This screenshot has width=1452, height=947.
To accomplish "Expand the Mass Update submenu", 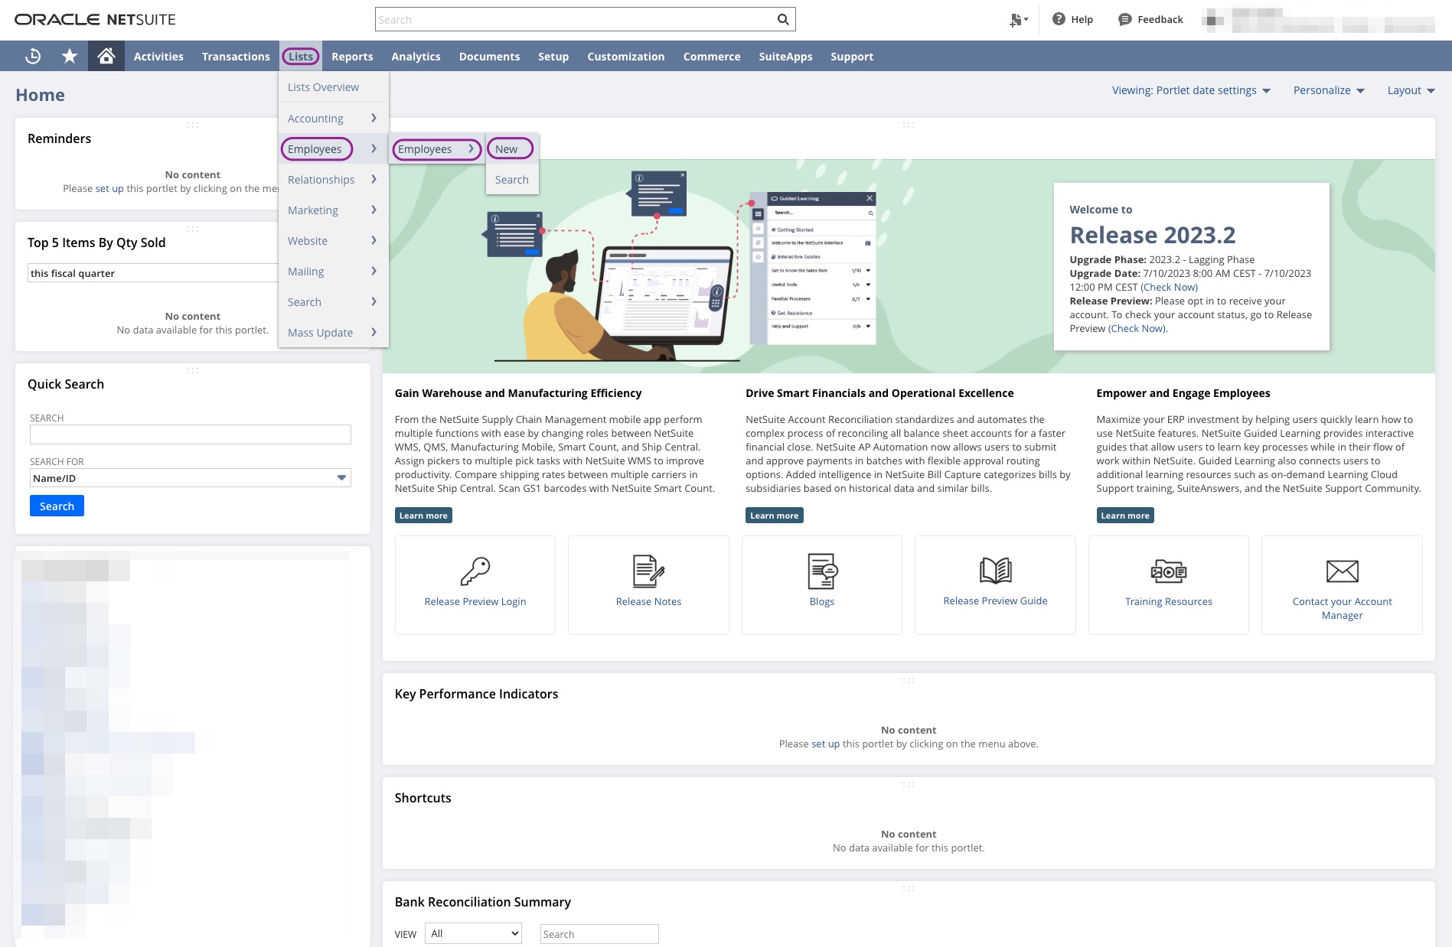I will pyautogui.click(x=333, y=332).
